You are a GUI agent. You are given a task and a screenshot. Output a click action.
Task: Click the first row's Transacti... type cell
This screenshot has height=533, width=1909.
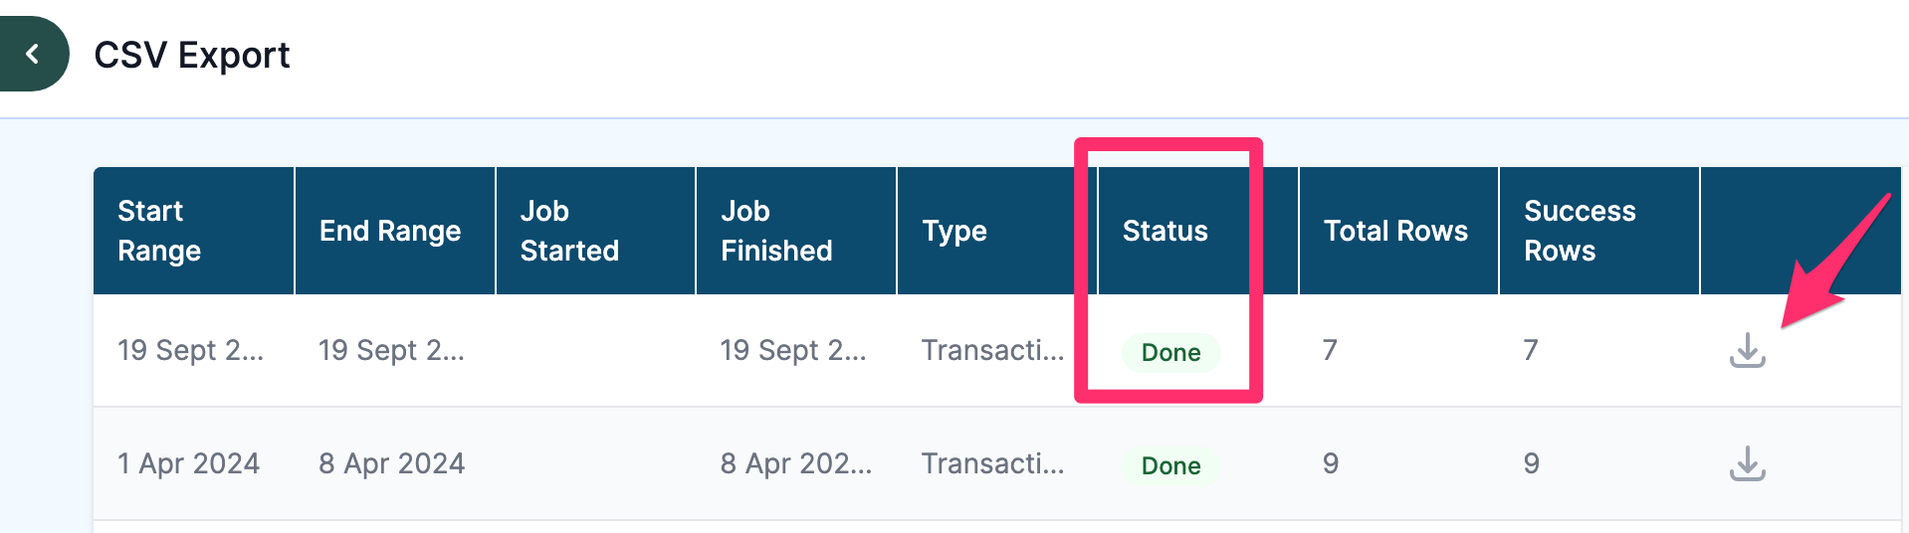pos(992,350)
